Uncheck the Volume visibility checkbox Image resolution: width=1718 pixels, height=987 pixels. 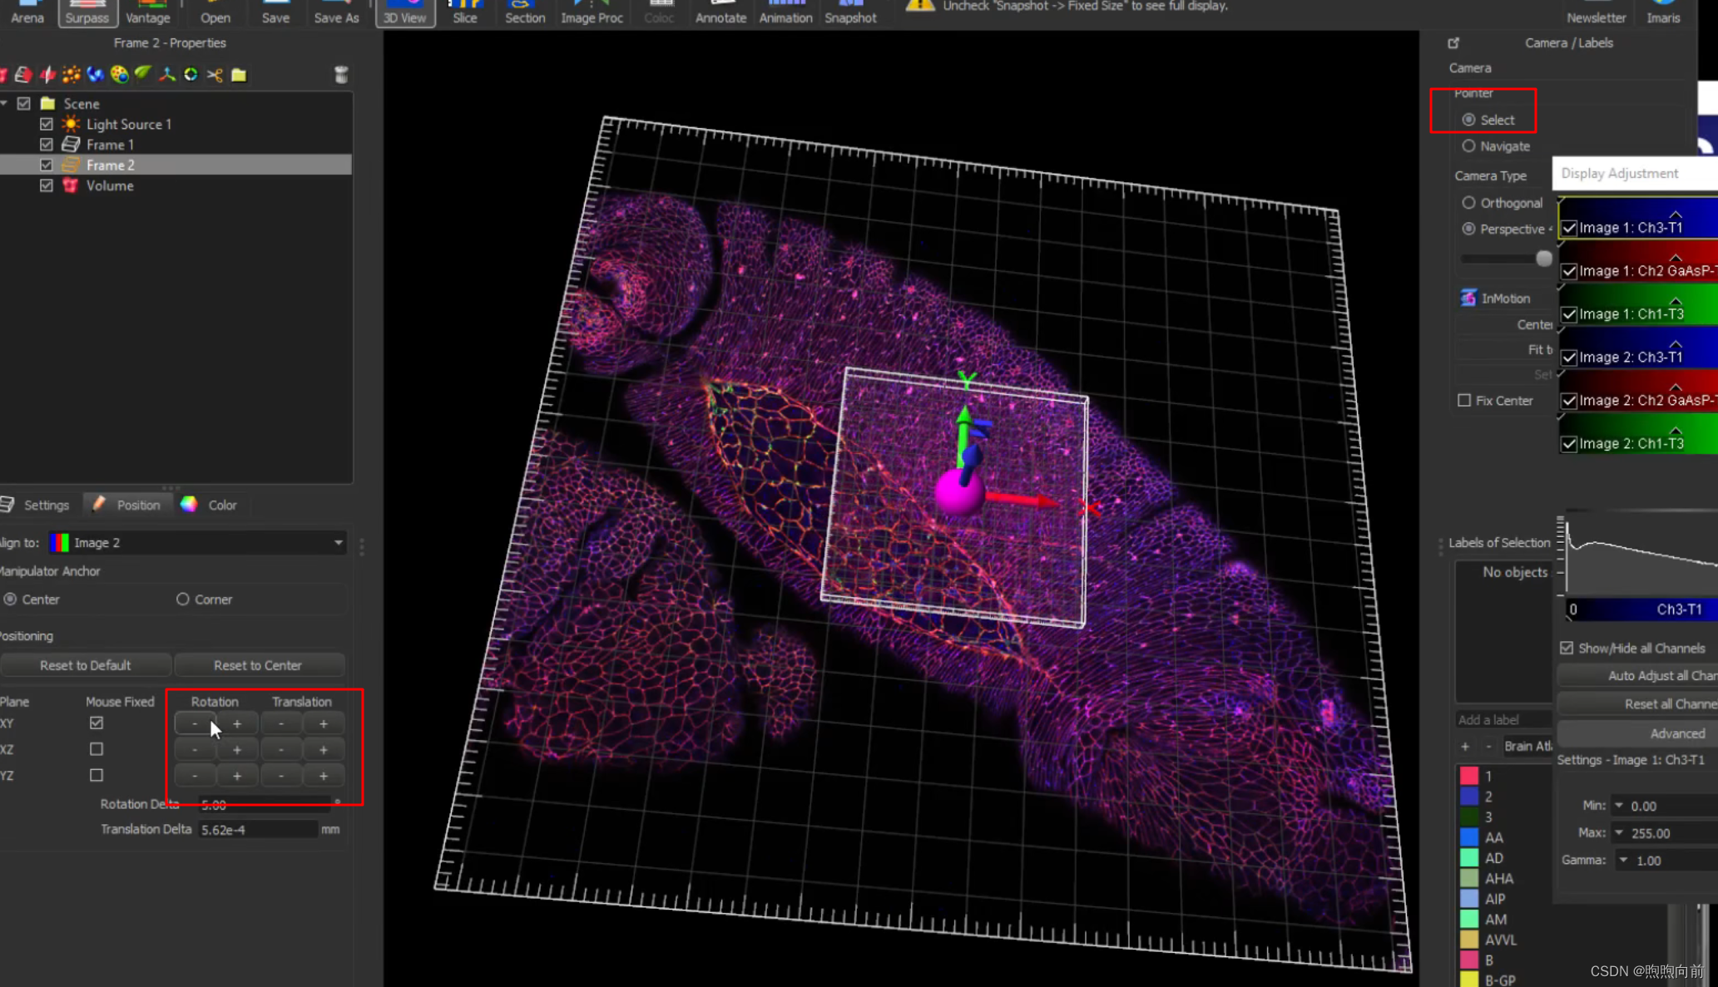point(47,185)
